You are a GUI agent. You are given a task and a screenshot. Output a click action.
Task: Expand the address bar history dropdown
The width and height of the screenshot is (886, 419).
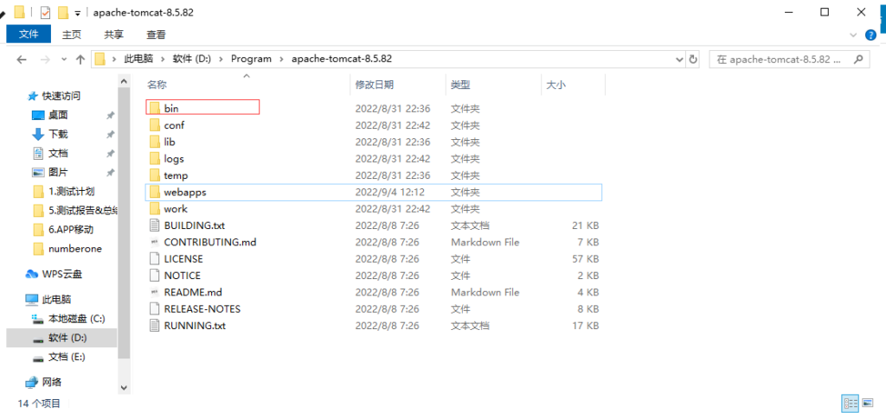[678, 60]
